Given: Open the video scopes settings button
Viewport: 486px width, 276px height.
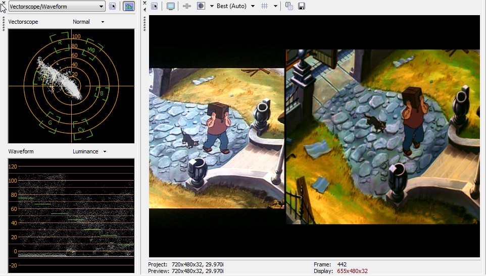Looking at the screenshot, I should [x=113, y=6].
